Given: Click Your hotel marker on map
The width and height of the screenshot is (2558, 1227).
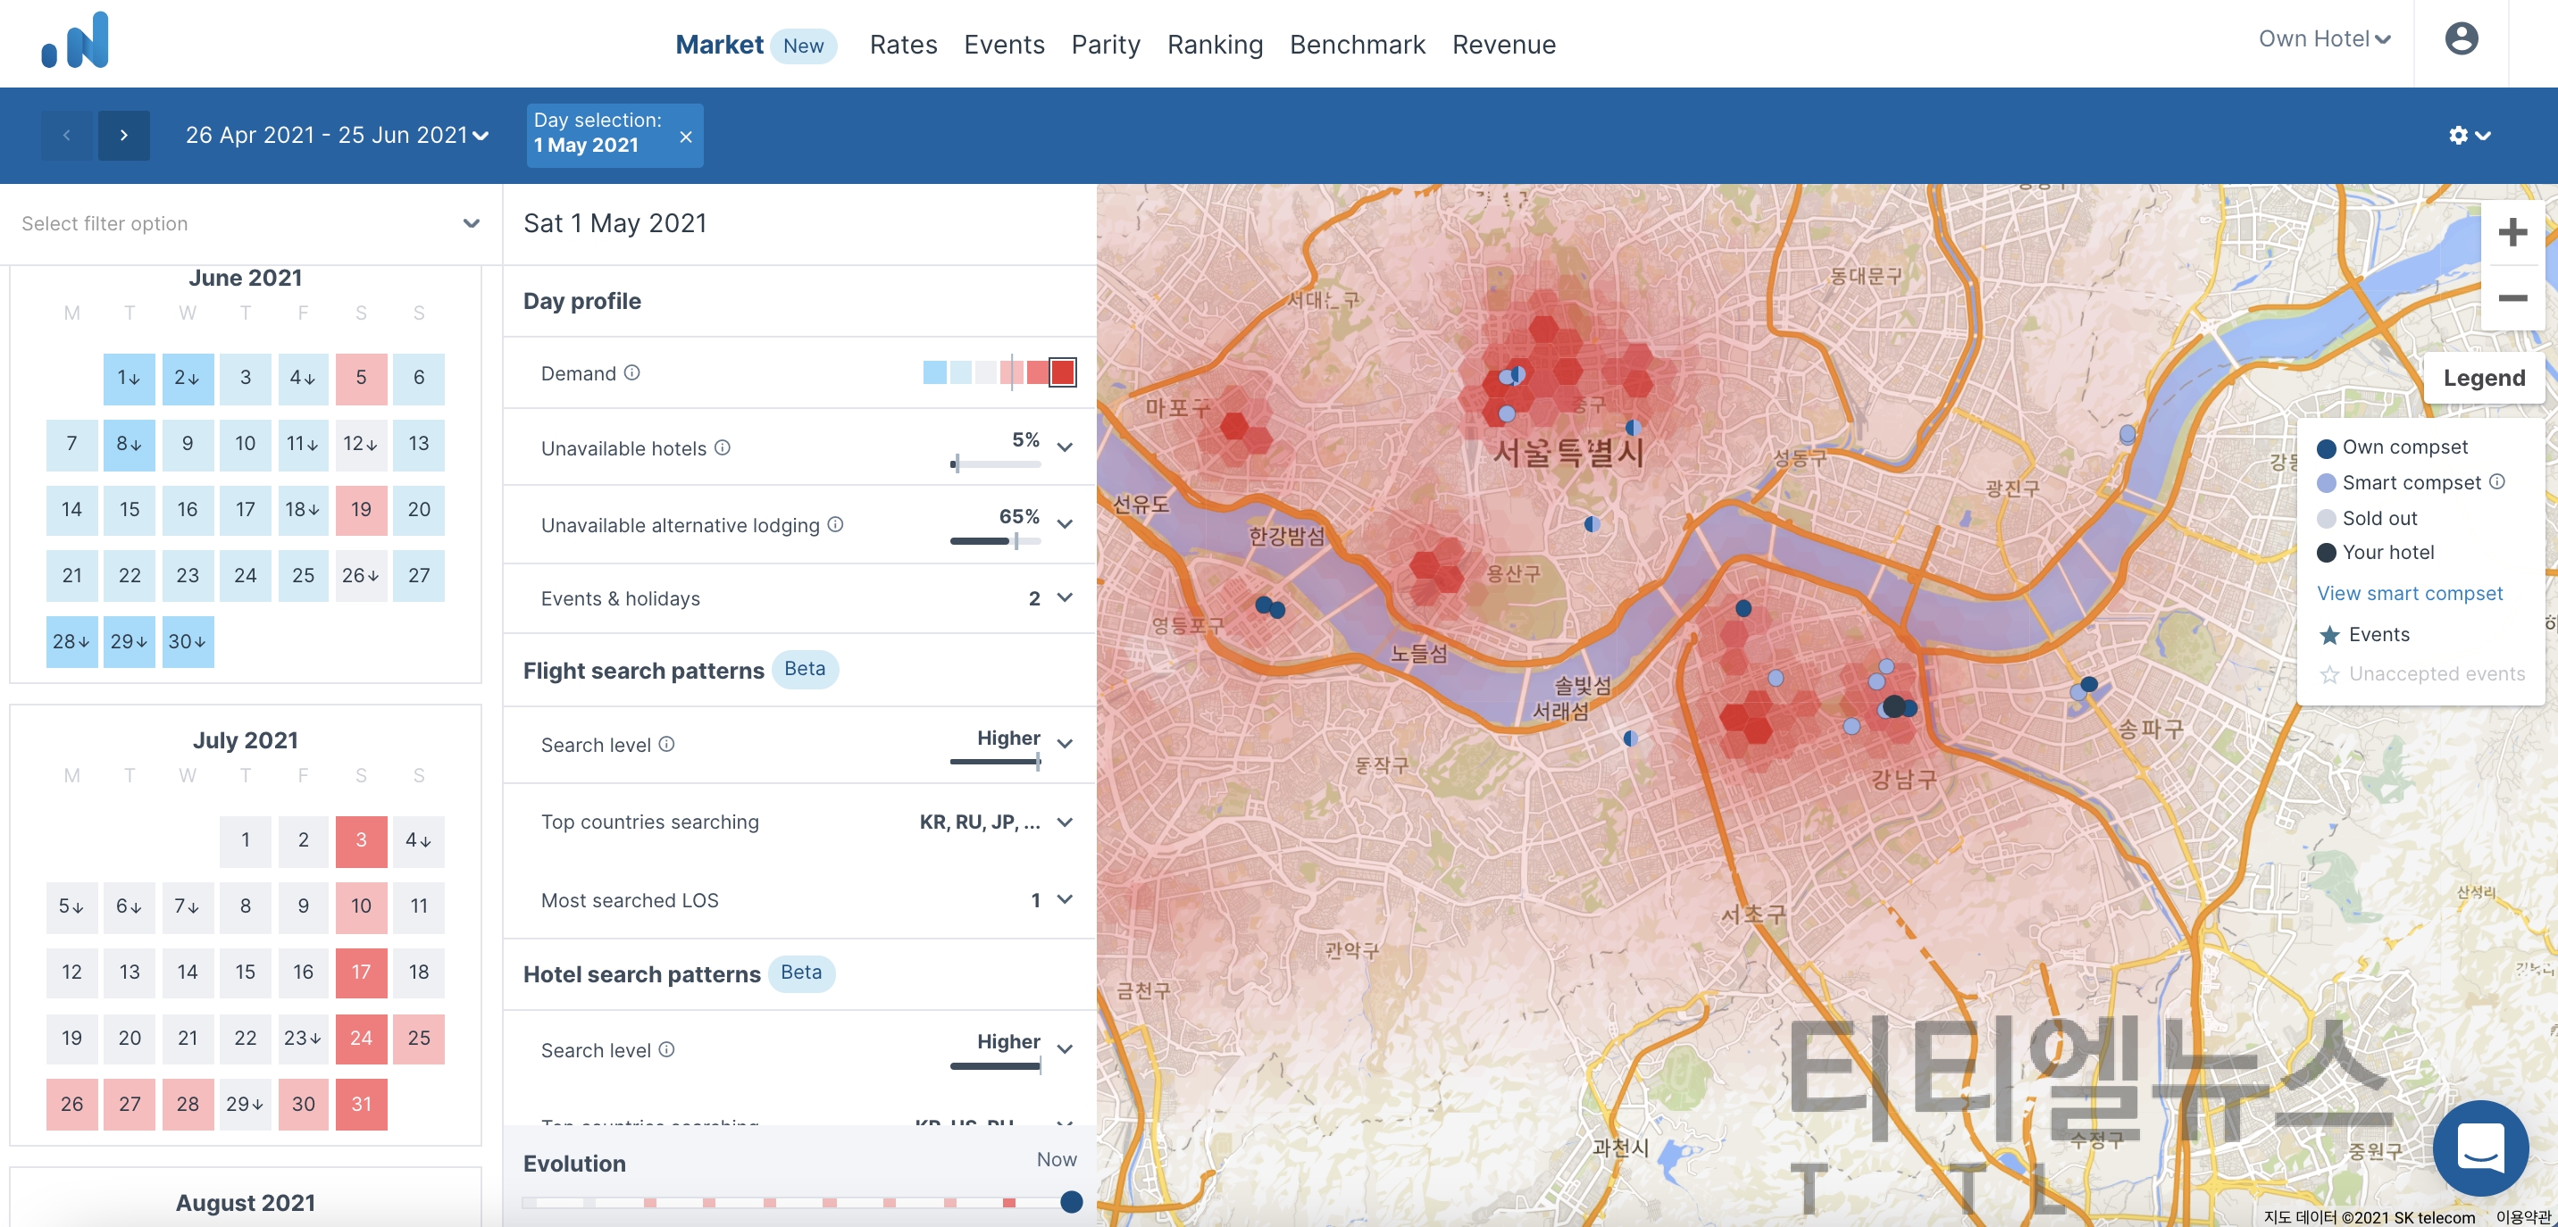Looking at the screenshot, I should [x=1893, y=705].
